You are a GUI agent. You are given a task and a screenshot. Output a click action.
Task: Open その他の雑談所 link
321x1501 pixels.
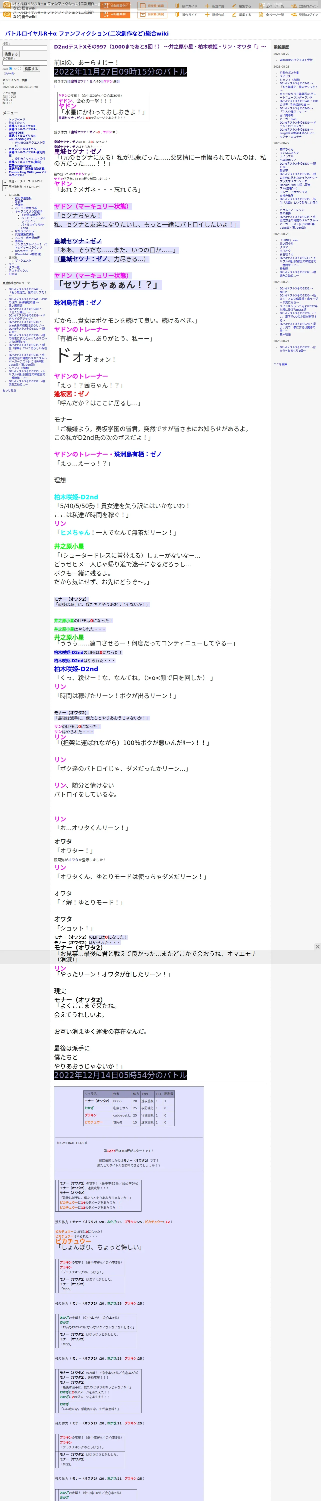[31, 215]
